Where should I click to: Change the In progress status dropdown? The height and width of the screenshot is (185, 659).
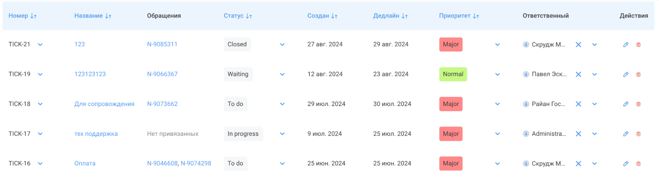tap(282, 134)
